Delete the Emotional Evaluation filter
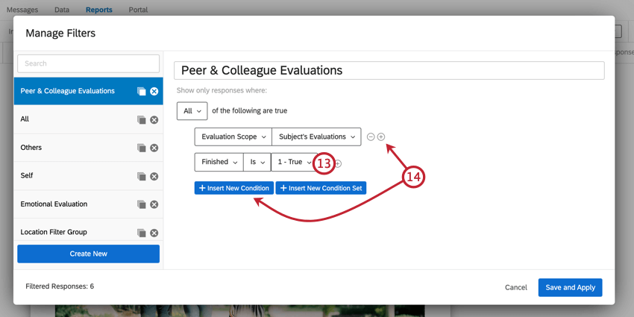The width and height of the screenshot is (634, 317). [x=154, y=204]
